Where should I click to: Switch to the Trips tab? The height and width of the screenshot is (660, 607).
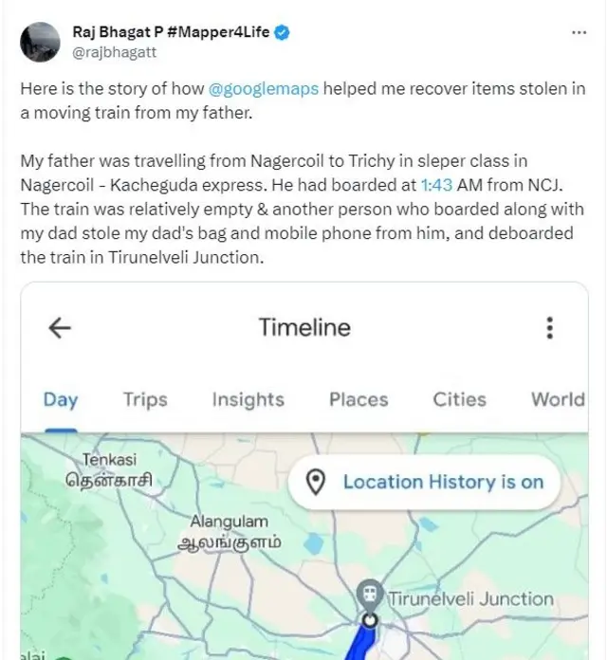(145, 399)
